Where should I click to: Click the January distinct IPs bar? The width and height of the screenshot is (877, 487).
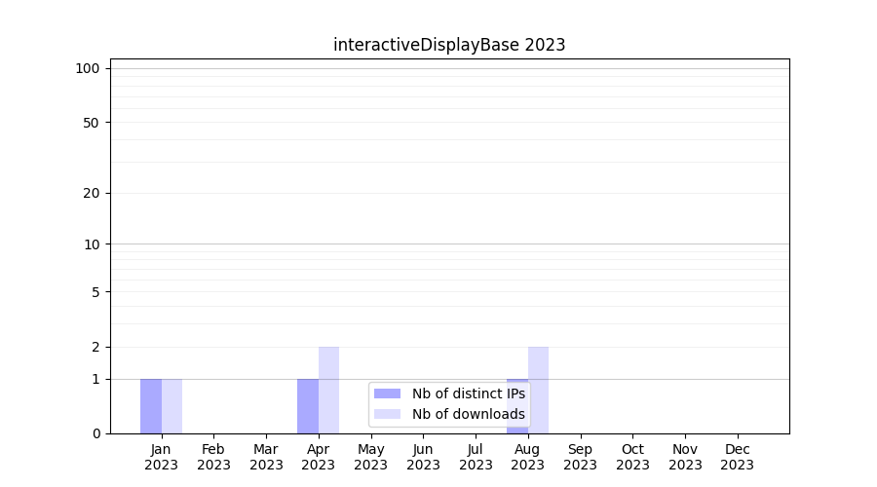(x=151, y=406)
